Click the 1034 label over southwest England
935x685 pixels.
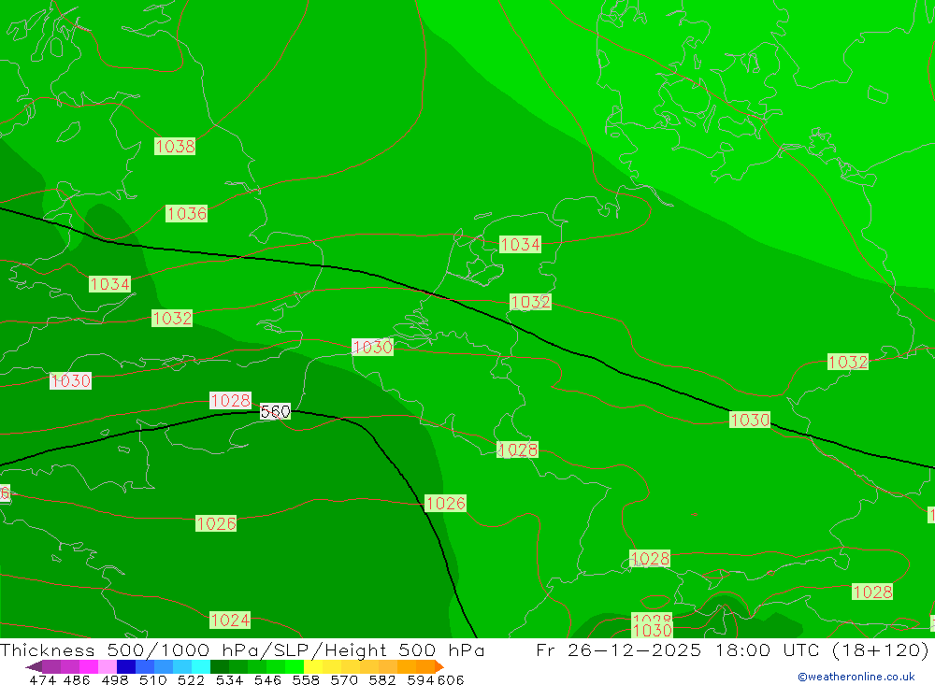point(109,284)
